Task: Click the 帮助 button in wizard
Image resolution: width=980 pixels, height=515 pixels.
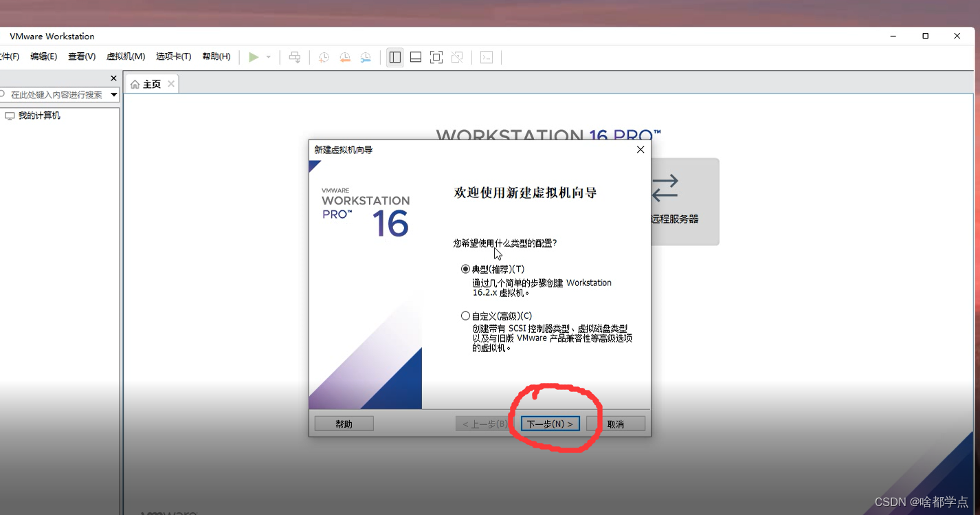Action: (x=344, y=424)
